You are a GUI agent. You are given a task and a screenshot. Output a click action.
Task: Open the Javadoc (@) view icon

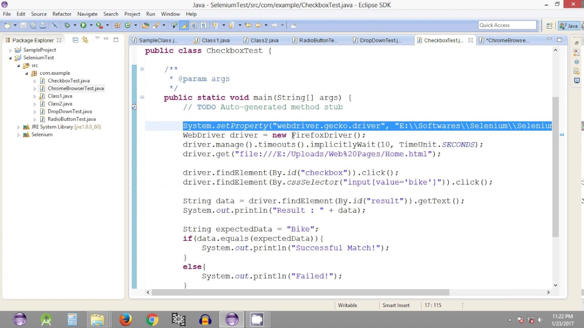coord(577,62)
